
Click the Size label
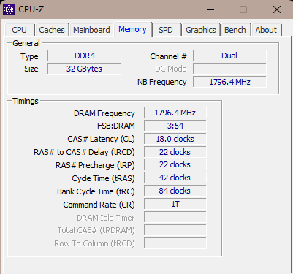pos(31,69)
